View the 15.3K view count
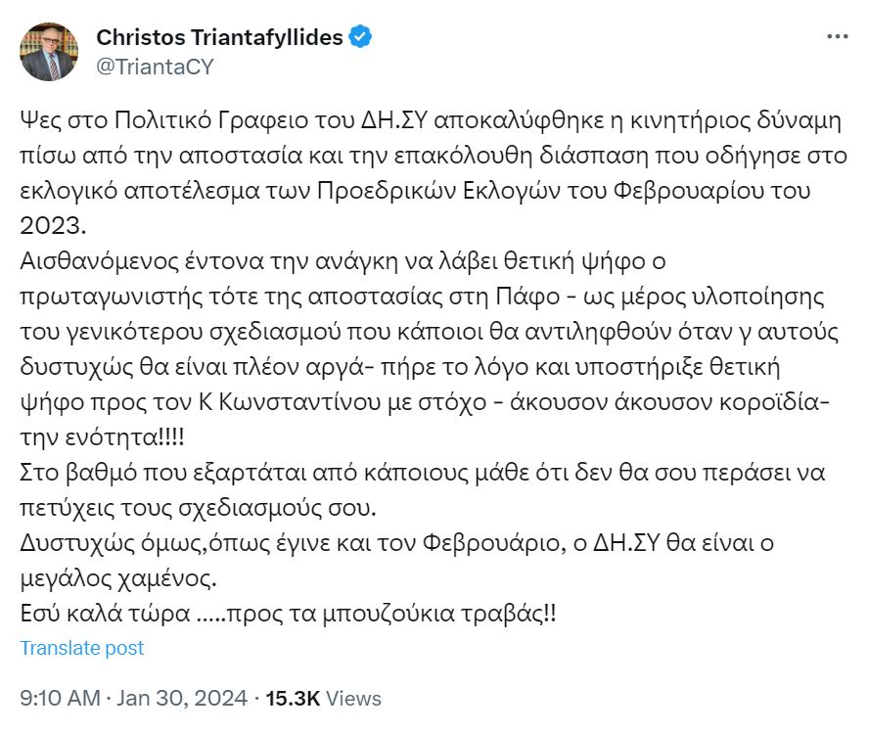The image size is (869, 733). 293,698
